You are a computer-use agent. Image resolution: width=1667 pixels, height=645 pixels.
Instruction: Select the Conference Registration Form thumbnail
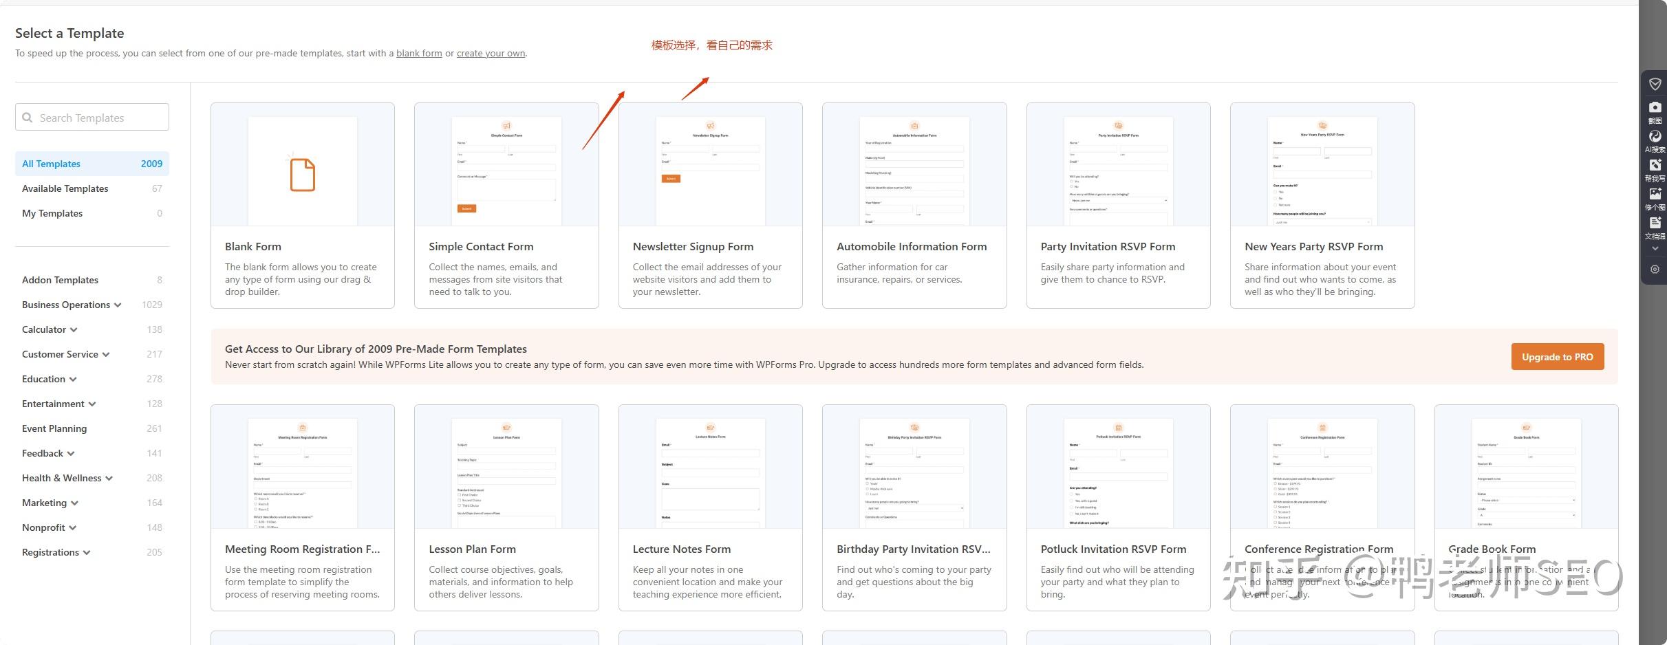1322,466
